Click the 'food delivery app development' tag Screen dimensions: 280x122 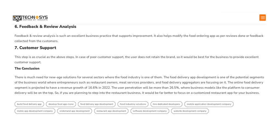pos(97,104)
